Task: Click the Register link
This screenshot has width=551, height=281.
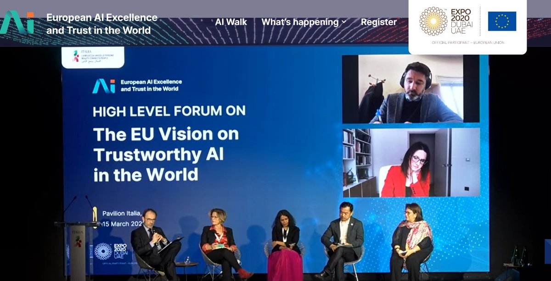Action: (x=379, y=22)
